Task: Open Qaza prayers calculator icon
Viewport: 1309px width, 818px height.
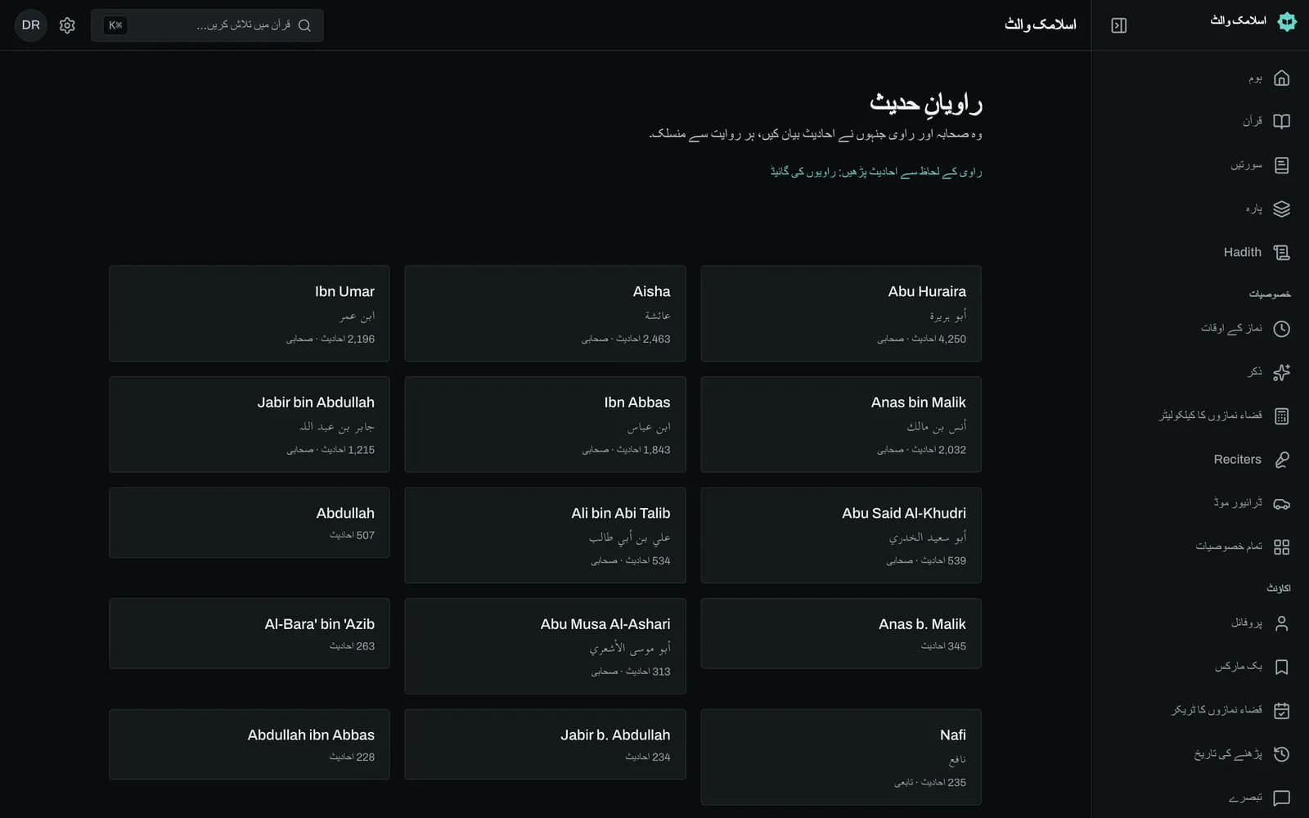Action: (x=1281, y=416)
